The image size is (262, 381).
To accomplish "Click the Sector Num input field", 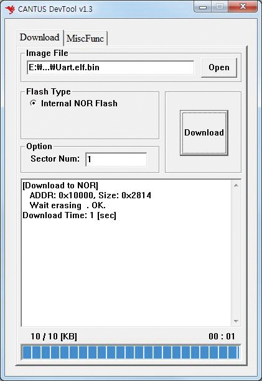I will coord(116,159).
